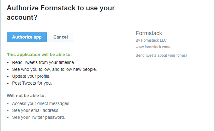215x131 pixels.
Task: Click 'See who you follow' permission line
Action: (54, 69)
